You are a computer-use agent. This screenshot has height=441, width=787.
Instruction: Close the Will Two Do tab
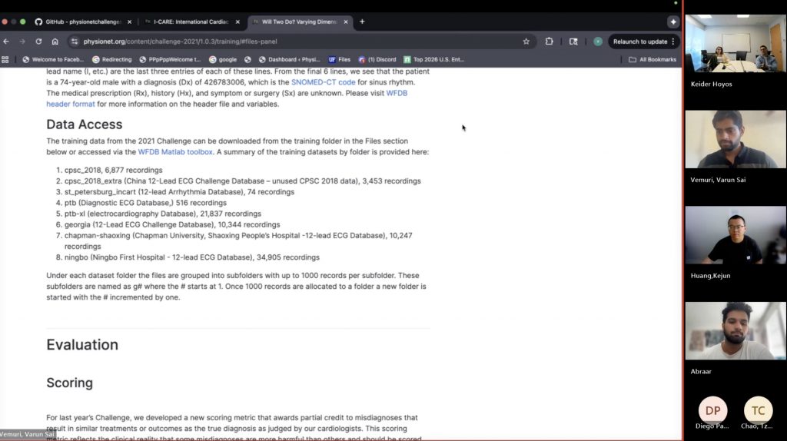pyautogui.click(x=346, y=22)
